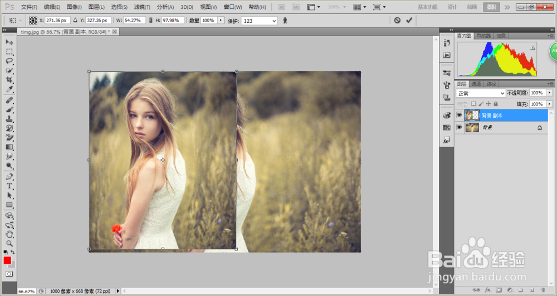Toggle visibility of the 背景 layer
This screenshot has height=296, width=557.
460,127
